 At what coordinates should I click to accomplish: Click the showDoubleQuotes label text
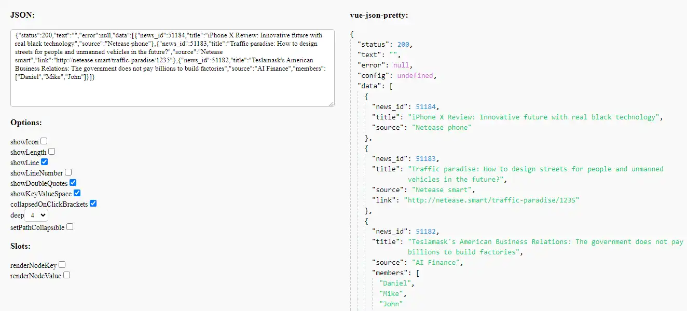tap(39, 183)
